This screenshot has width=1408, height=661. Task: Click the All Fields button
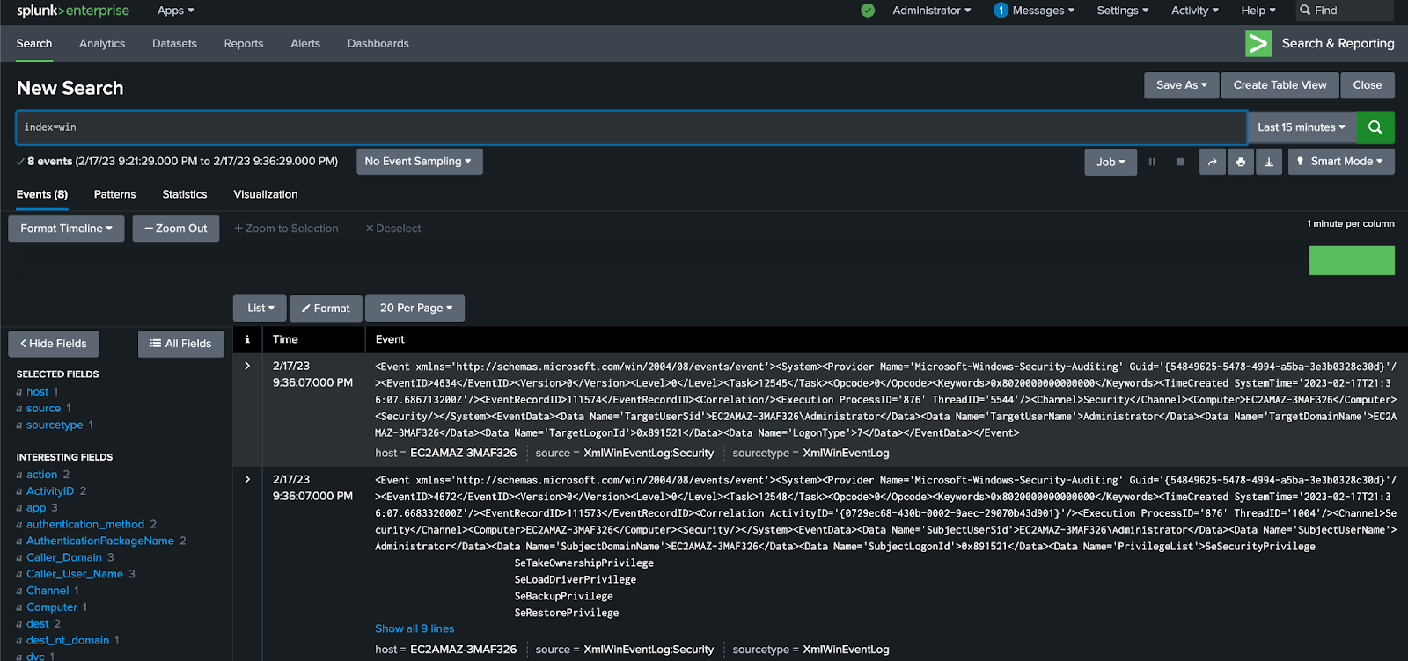[x=181, y=344]
